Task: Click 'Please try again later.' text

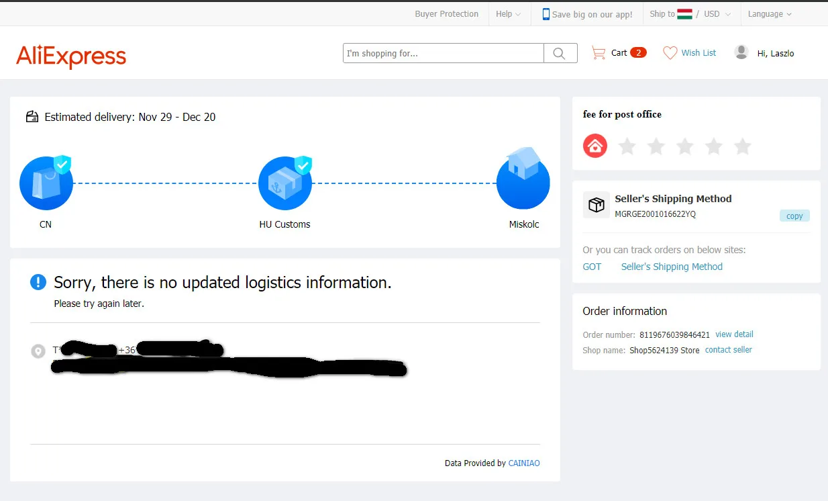Action: [x=99, y=304]
